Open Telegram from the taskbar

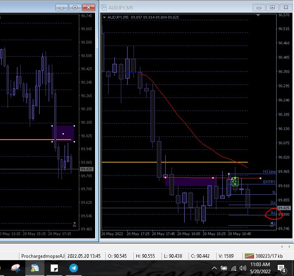74,268
